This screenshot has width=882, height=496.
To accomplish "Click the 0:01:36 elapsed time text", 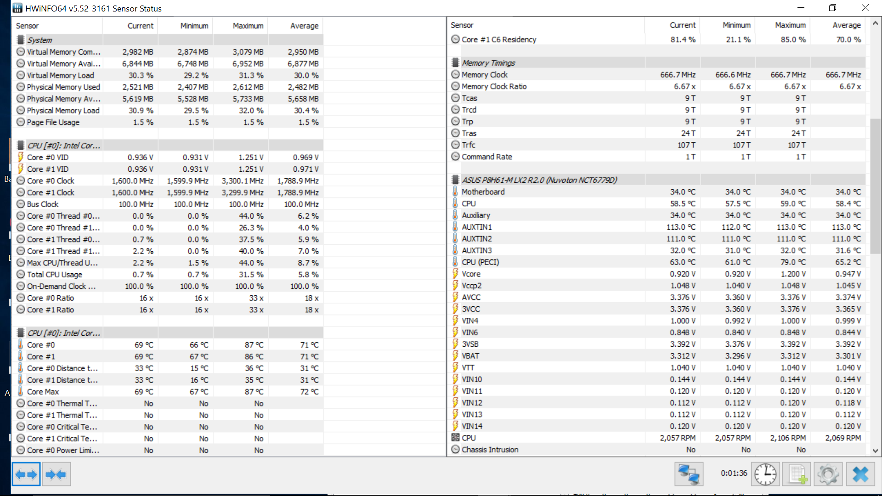I will pos(734,473).
